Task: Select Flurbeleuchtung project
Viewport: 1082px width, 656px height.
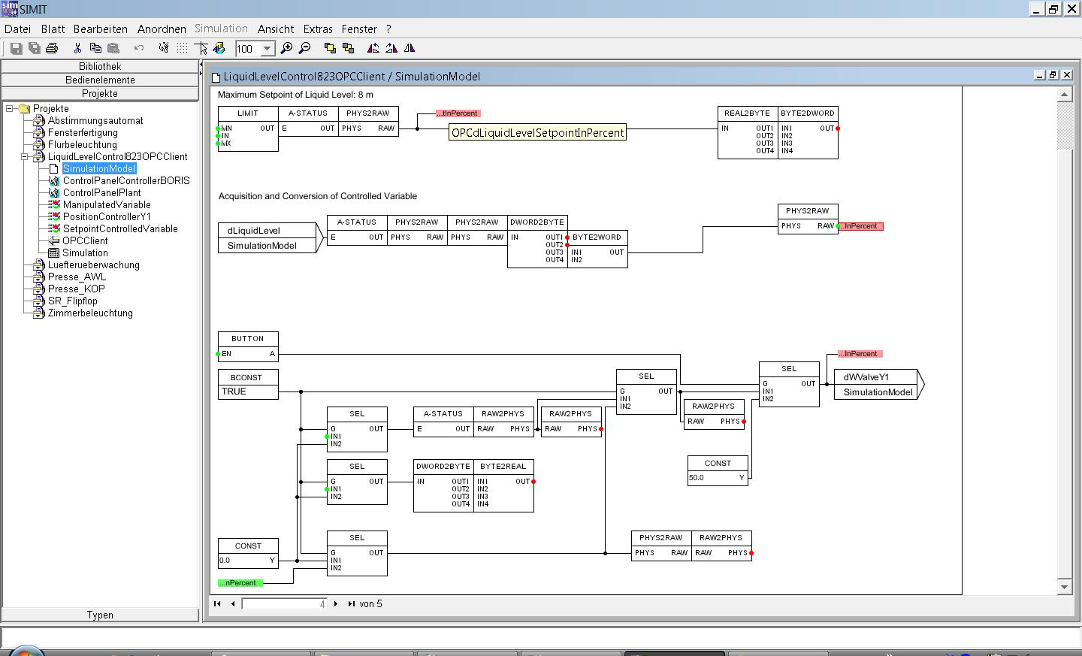Action: pos(83,144)
